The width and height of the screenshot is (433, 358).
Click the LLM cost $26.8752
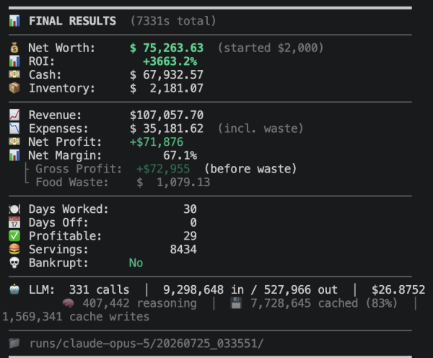(398, 289)
